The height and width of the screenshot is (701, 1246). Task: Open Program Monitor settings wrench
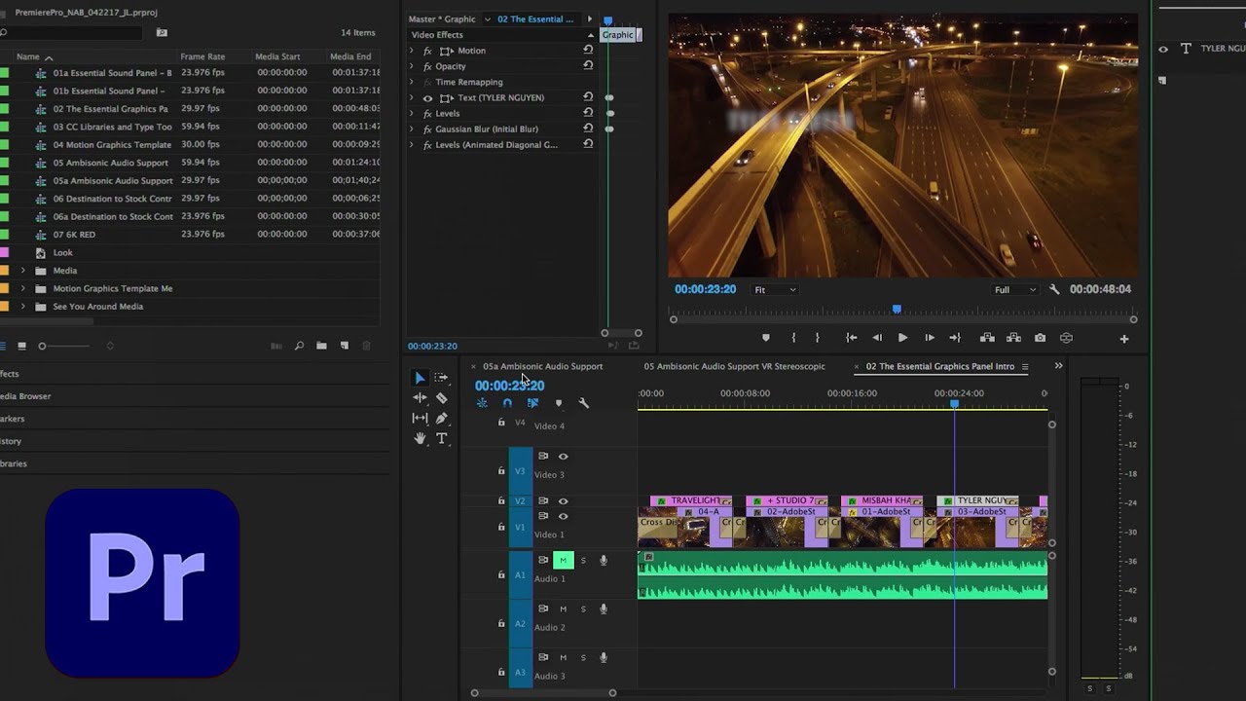click(1054, 289)
